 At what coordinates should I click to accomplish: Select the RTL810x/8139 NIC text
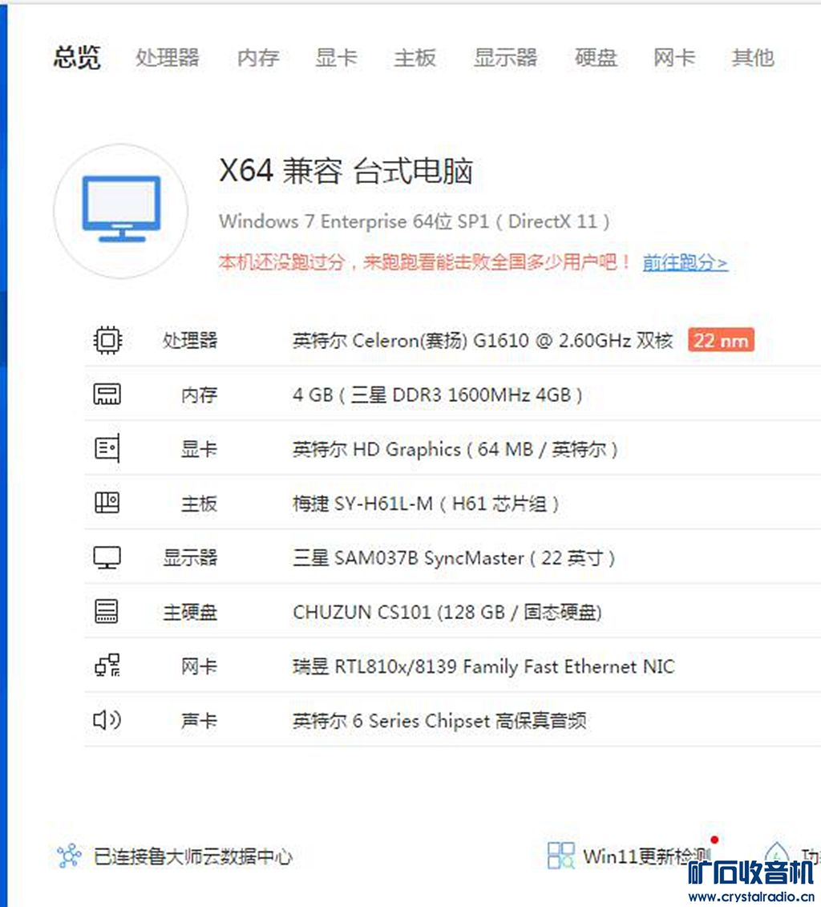(x=483, y=666)
